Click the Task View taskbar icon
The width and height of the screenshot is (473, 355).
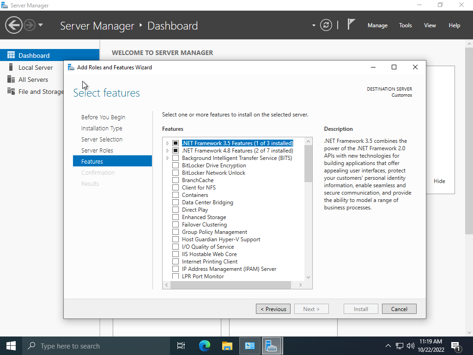[x=181, y=346]
